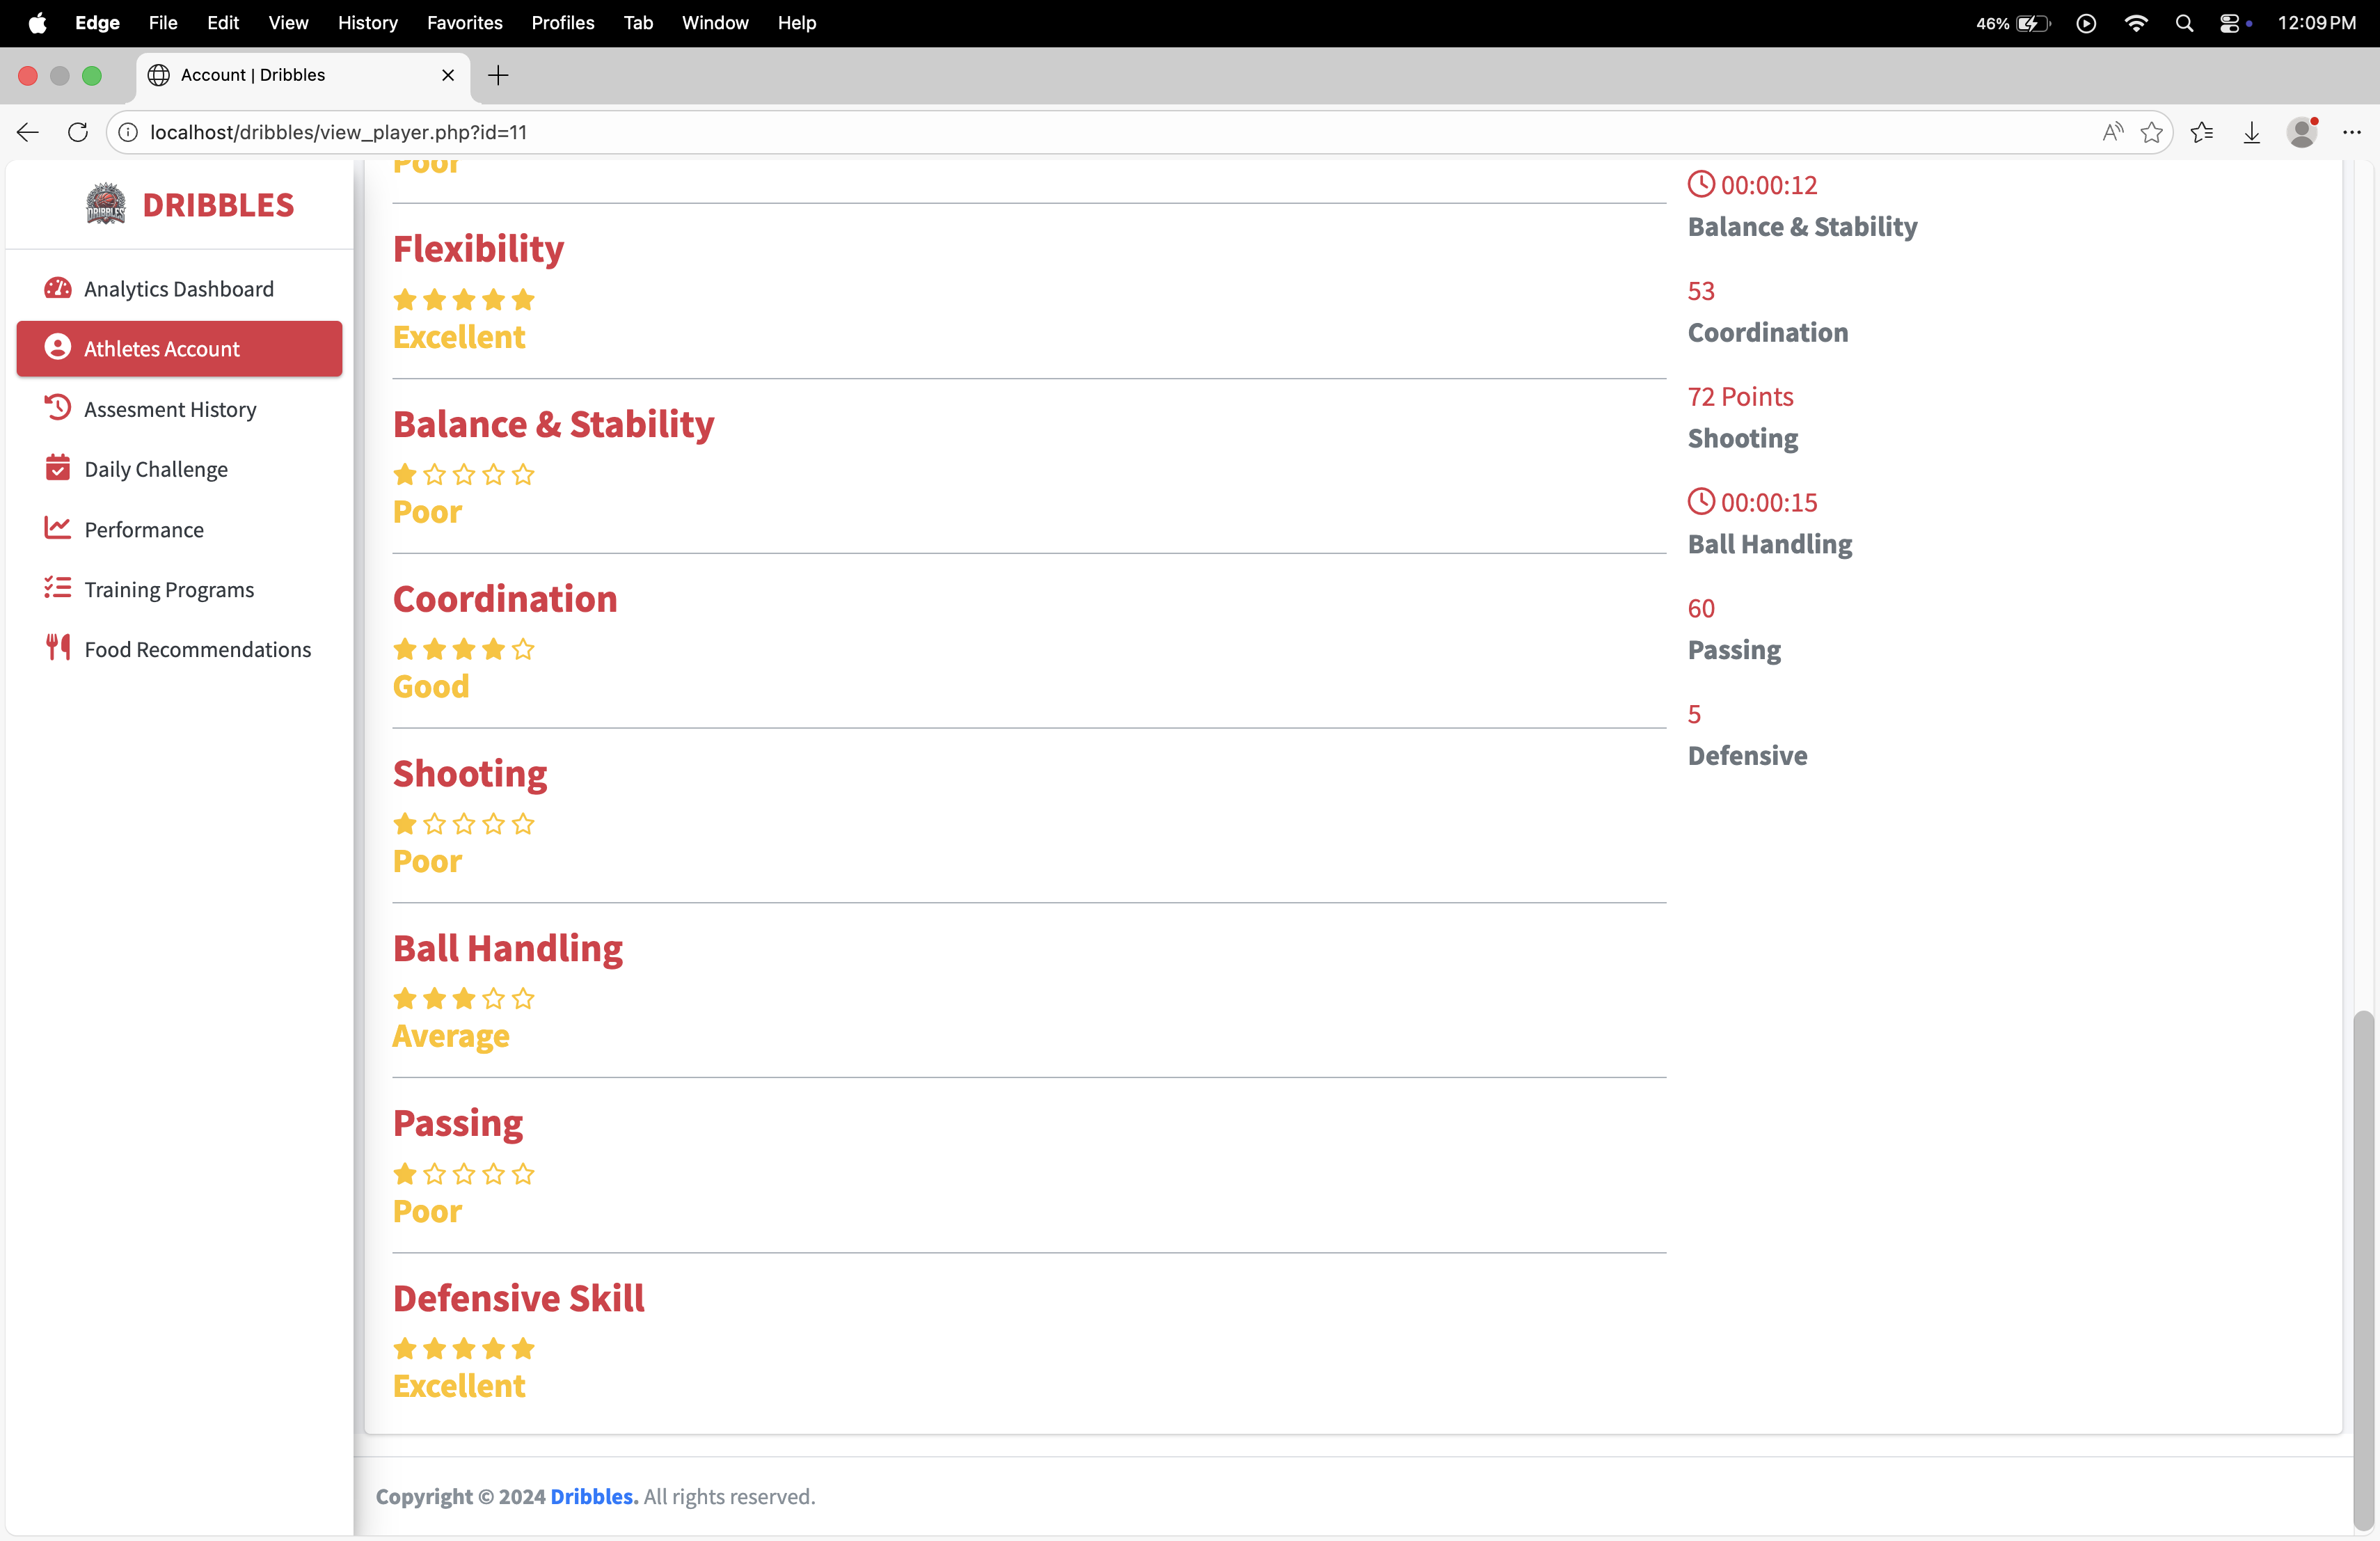2380x1541 pixels.
Task: Click fifth star of Coordination rating
Action: click(523, 650)
